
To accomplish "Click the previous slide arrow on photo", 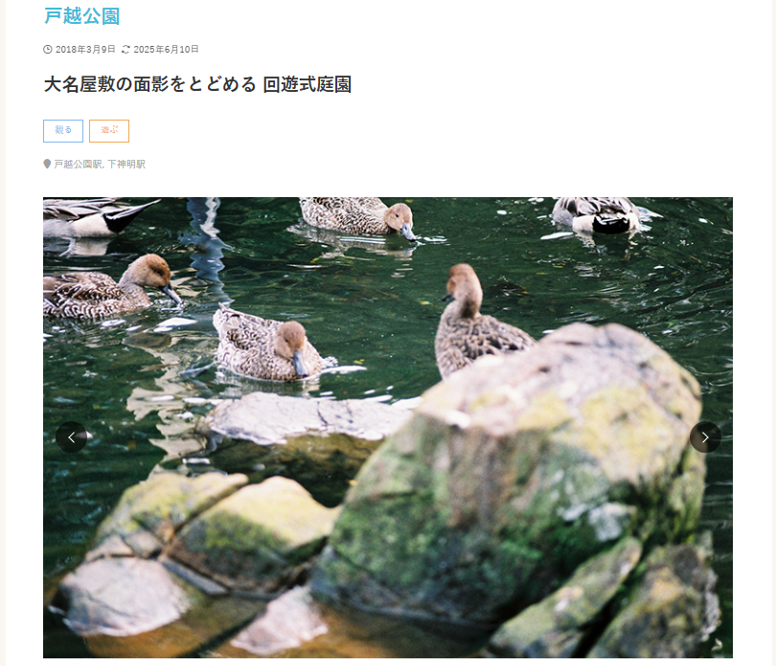I will tap(71, 437).
